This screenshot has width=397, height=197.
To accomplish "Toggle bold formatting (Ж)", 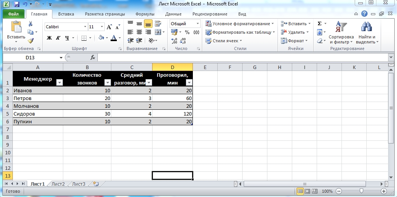I will pyautogui.click(x=49, y=38).
